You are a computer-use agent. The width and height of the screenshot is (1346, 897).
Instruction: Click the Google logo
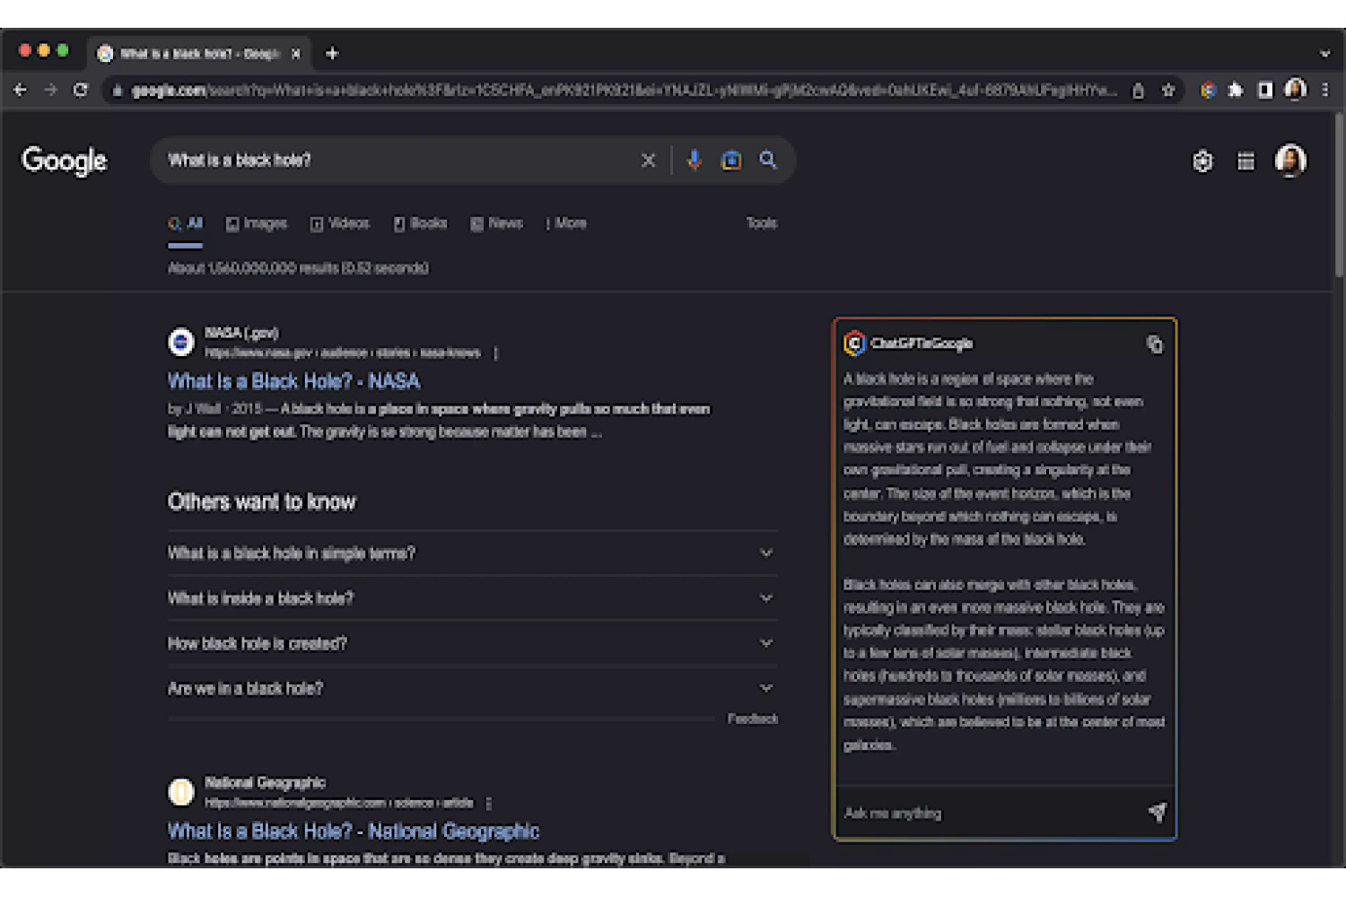[x=65, y=161]
